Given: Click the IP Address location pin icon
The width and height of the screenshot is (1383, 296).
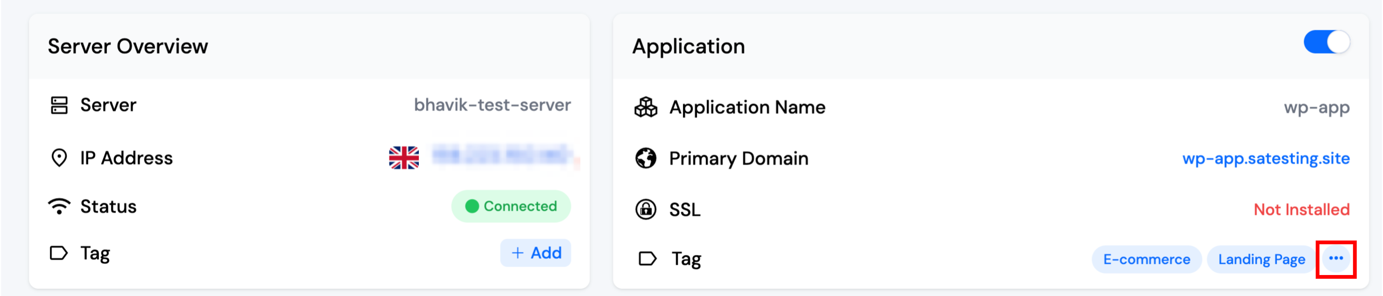Looking at the screenshot, I should click(x=59, y=158).
